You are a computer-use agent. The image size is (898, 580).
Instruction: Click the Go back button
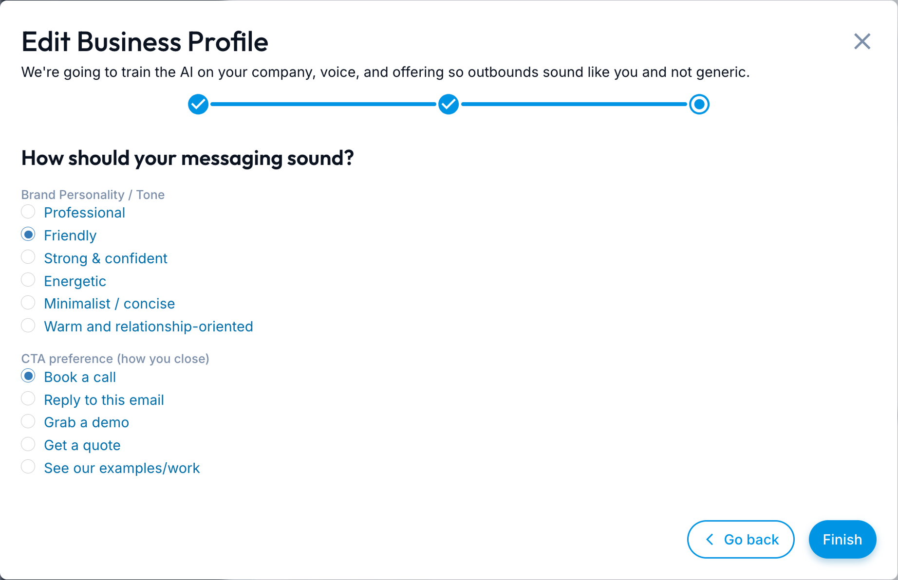741,539
